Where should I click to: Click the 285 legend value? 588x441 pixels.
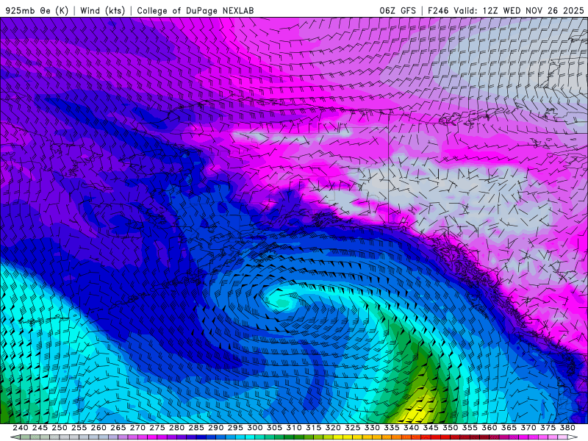[x=196, y=428]
